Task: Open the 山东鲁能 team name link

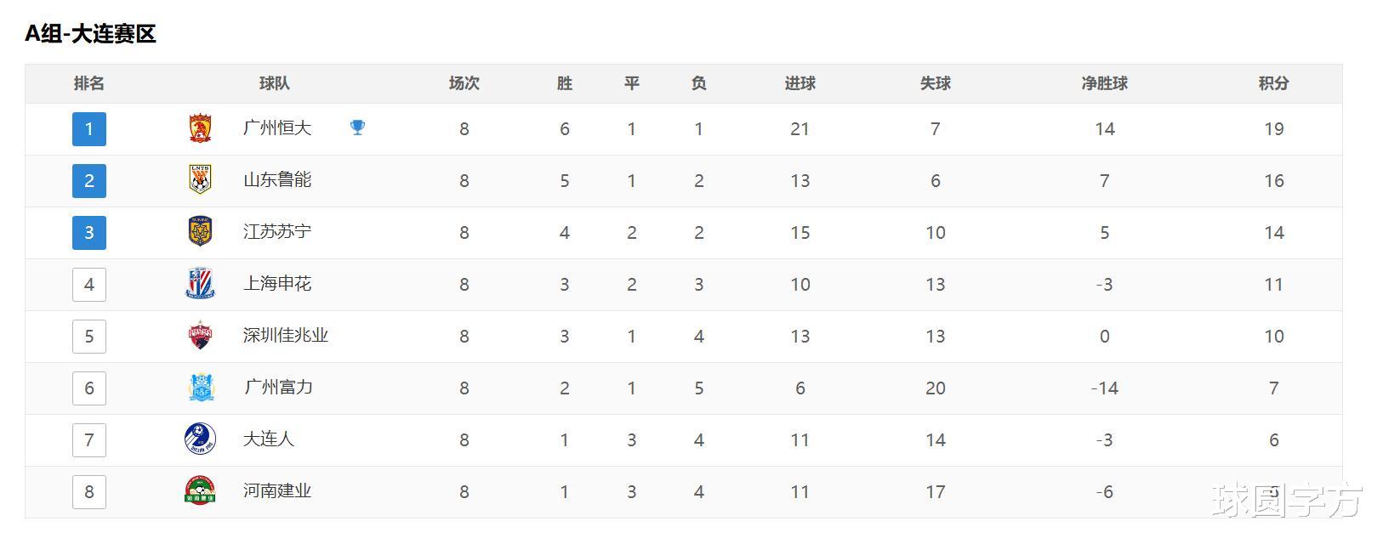Action: [277, 180]
